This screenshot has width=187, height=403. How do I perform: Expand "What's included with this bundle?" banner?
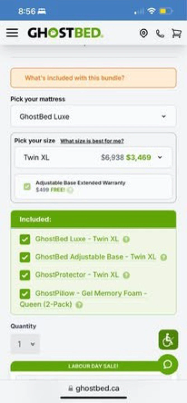93,78
